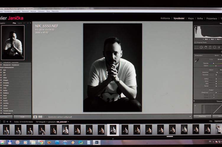Go back with the filmstrip left arrow
222x147 pixels.
7,122
